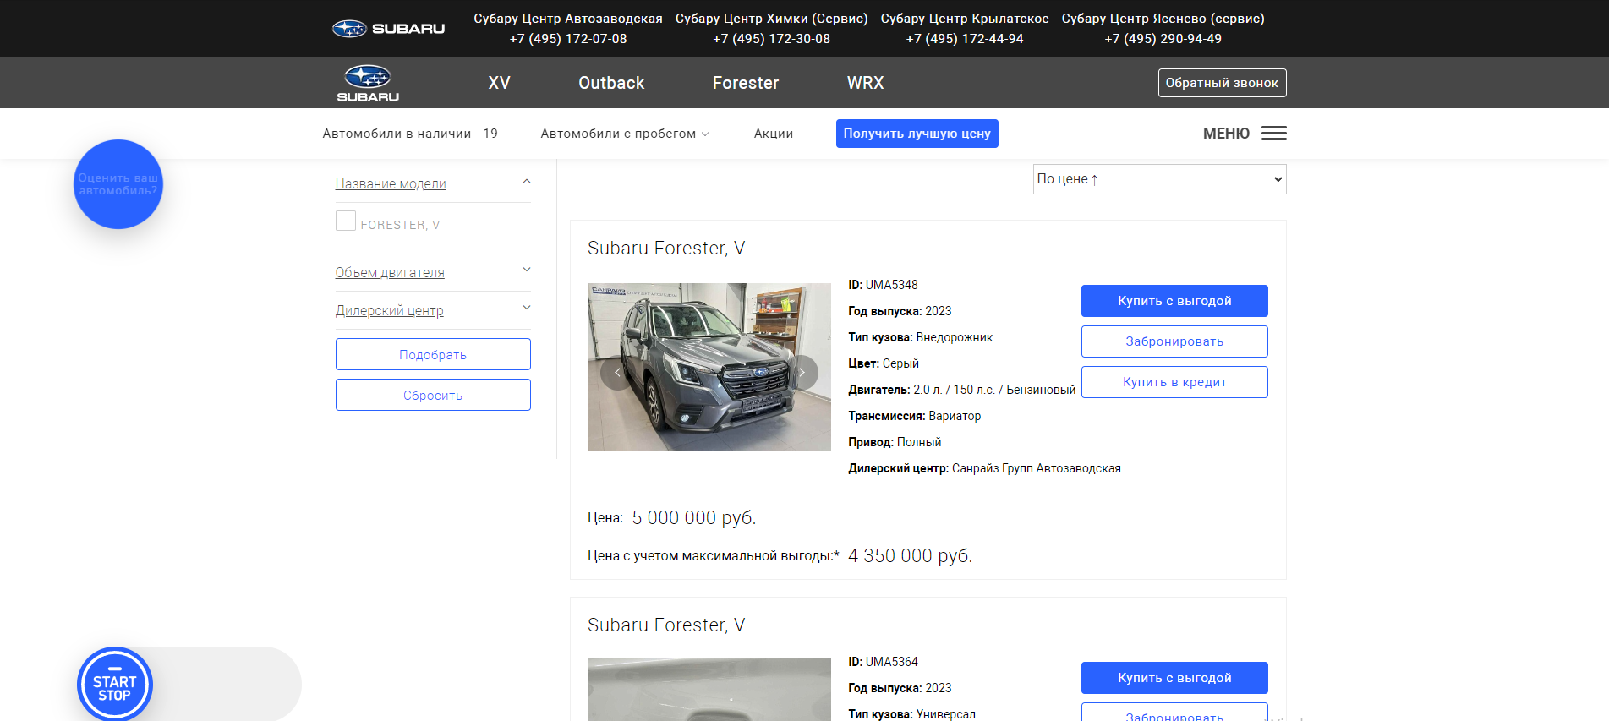Screen dimensions: 1609x721
Task: Click the photo of car UMA5364
Action: pyautogui.click(x=709, y=690)
